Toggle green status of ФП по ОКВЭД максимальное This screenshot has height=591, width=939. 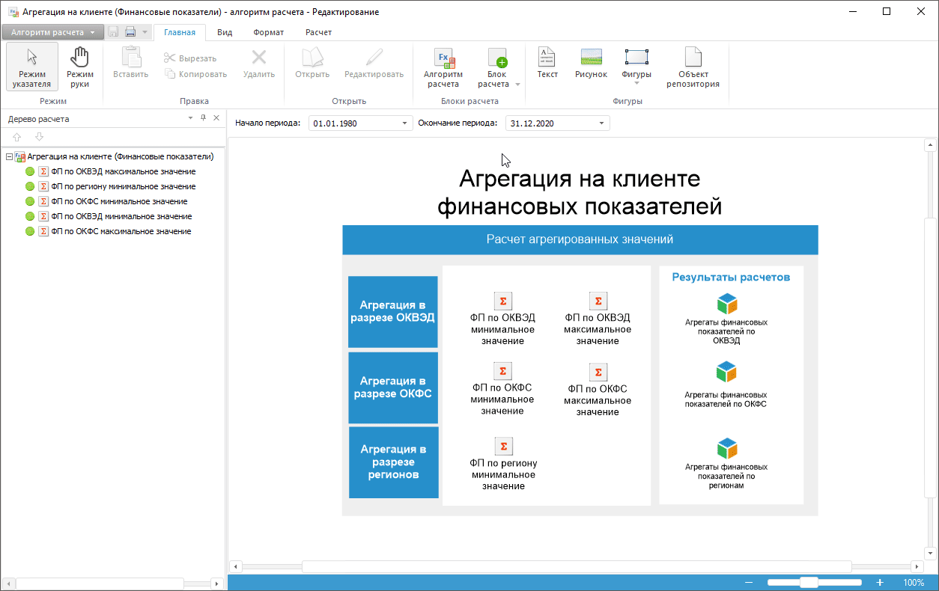30,171
